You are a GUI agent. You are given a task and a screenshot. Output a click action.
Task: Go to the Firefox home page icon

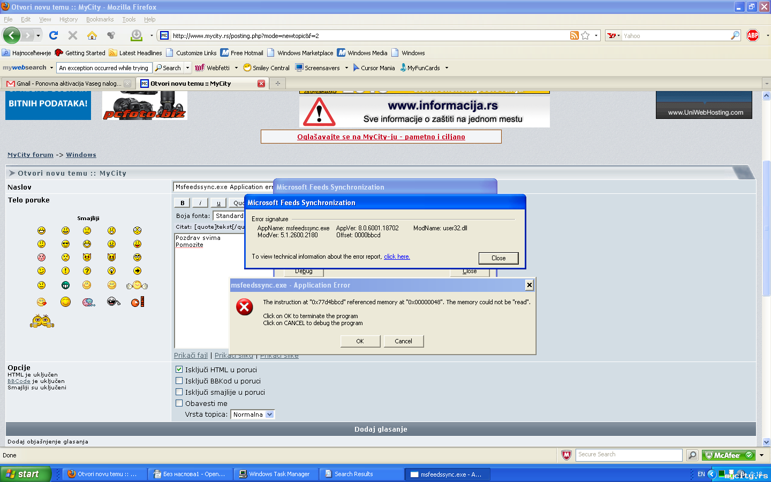pos(92,35)
